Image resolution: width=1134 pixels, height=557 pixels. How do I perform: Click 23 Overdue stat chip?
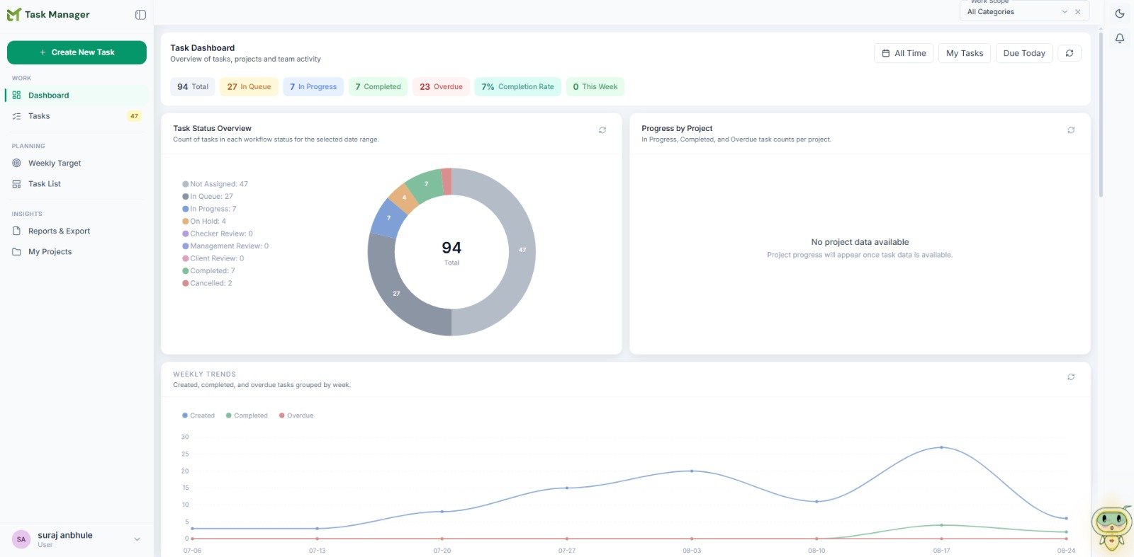441,86
